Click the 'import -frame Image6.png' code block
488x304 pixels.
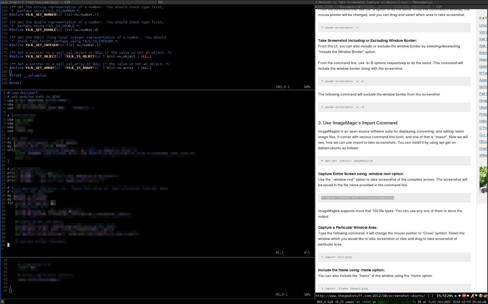pos(394,289)
